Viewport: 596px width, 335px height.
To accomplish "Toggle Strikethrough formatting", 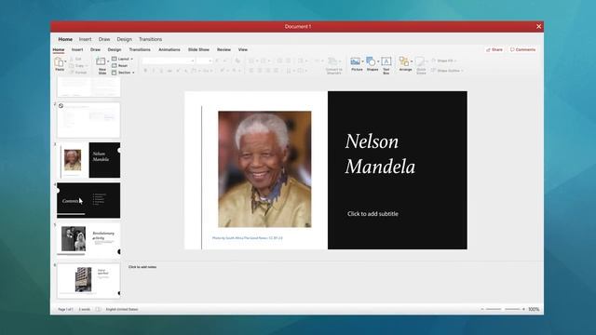I will [x=169, y=71].
